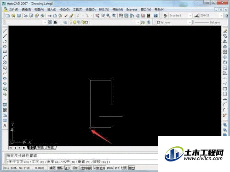
Task: Toggle the 线宽 lineweight display
Action: 124,168
